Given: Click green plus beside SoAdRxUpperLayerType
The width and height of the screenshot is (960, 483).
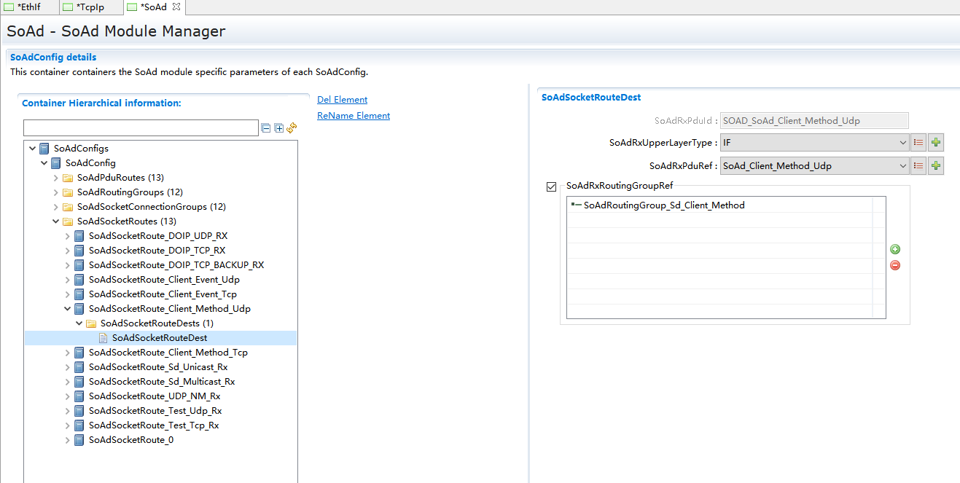Looking at the screenshot, I should pos(936,143).
